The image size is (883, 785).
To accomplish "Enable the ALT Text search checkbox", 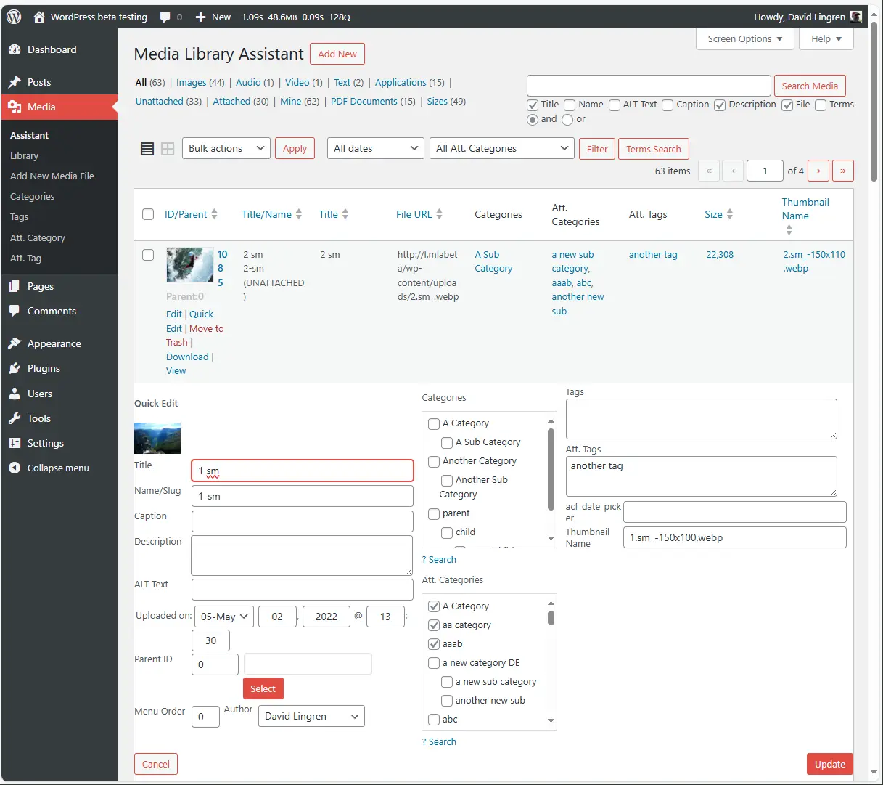I will [x=615, y=105].
